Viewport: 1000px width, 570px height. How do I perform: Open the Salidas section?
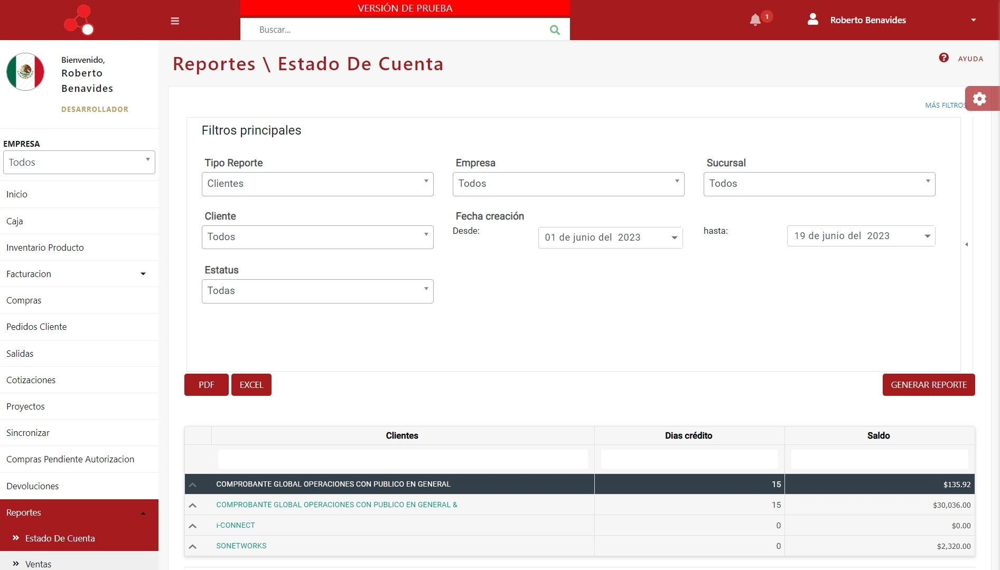point(79,354)
